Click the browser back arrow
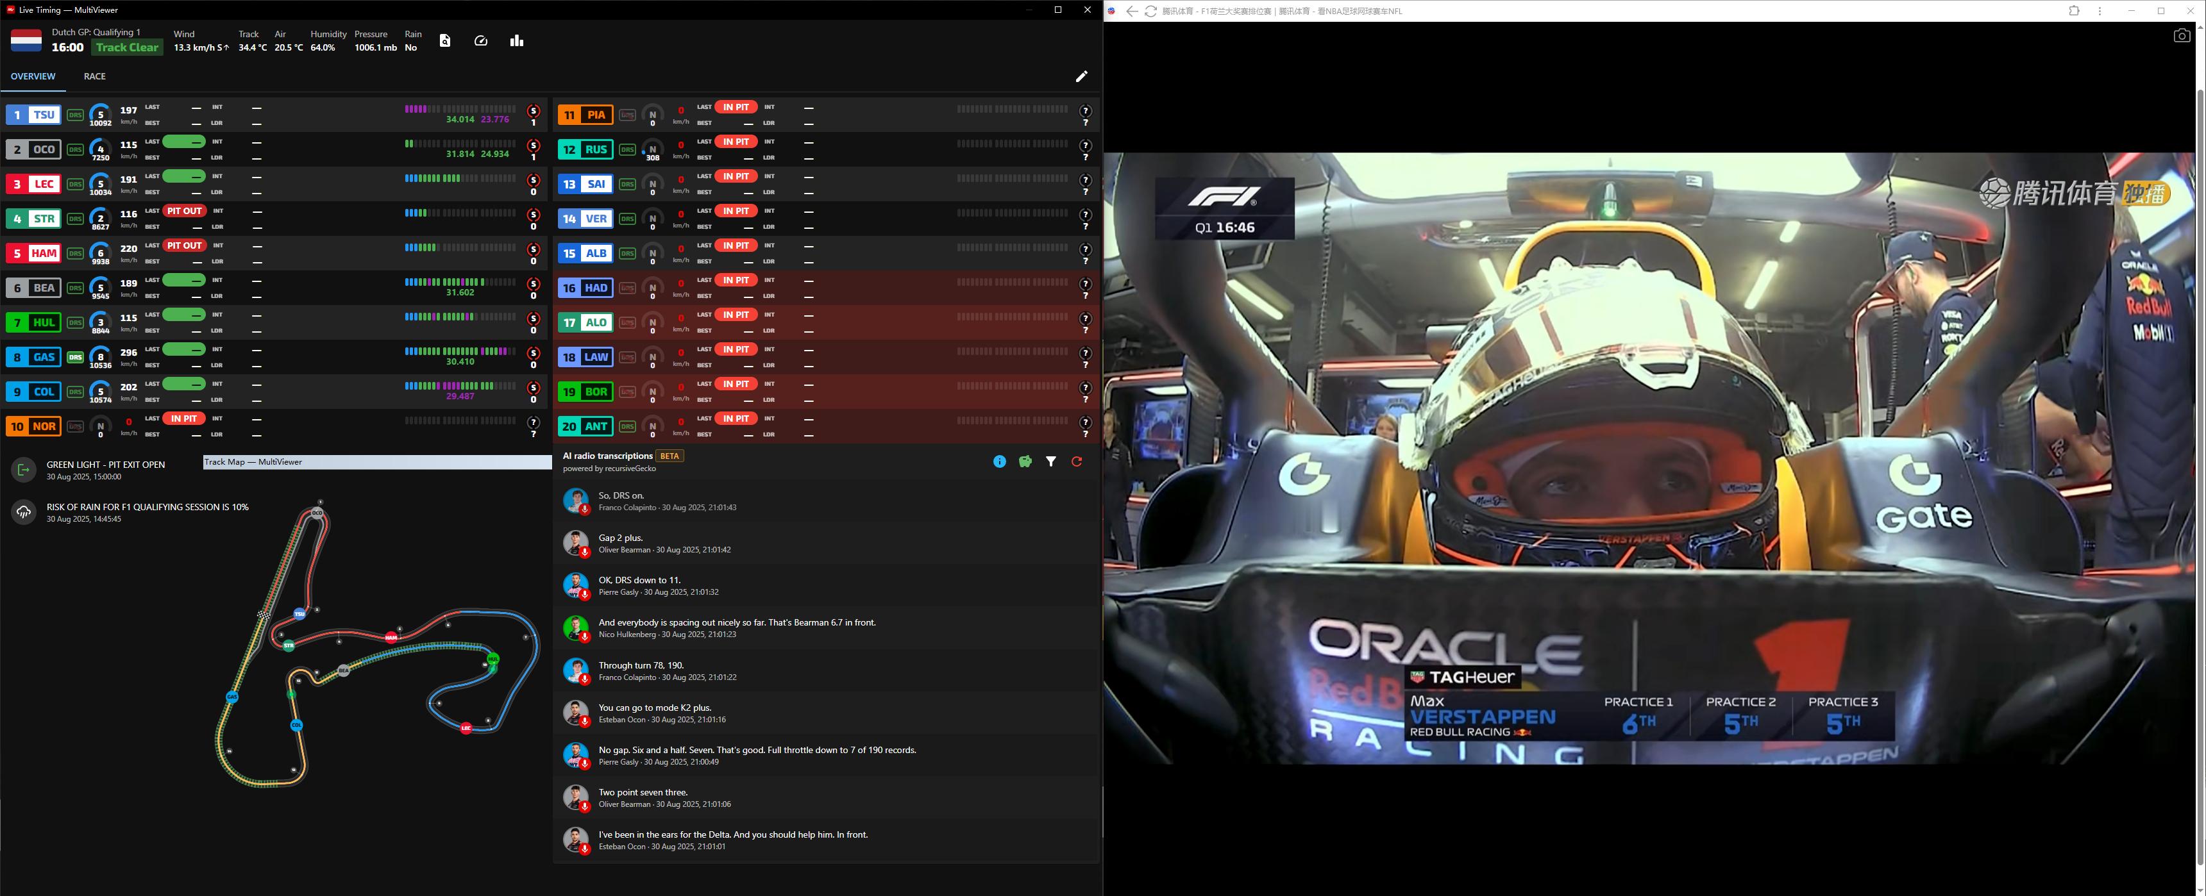This screenshot has height=896, width=2206. pos(1132,11)
